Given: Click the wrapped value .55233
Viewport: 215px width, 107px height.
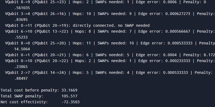Looking at the screenshot, I should [x=21, y=37].
